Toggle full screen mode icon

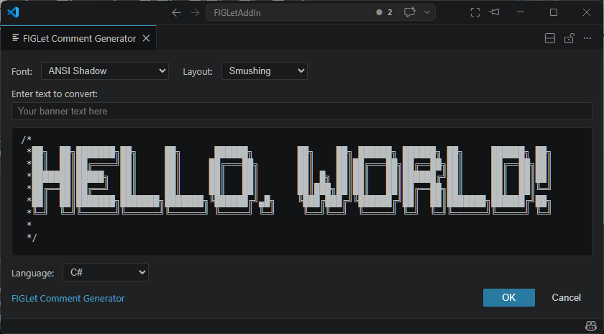tap(475, 12)
